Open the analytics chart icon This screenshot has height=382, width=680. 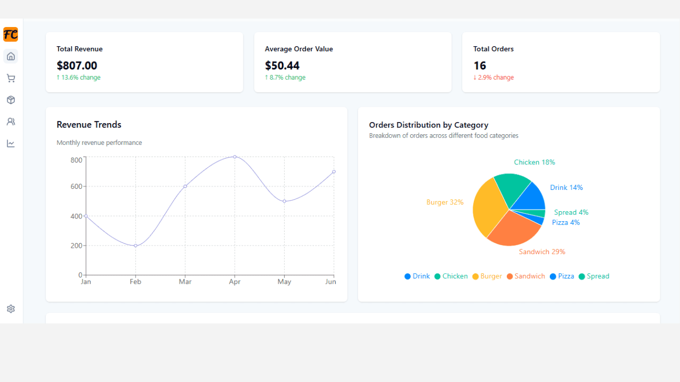point(11,143)
